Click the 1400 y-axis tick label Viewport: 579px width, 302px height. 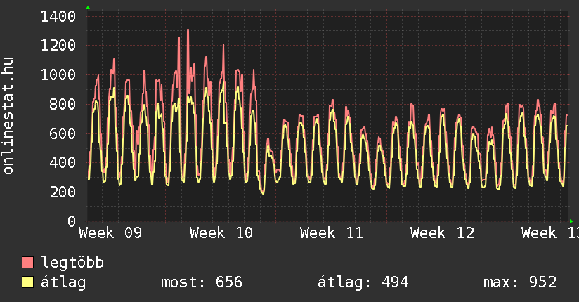click(59, 16)
